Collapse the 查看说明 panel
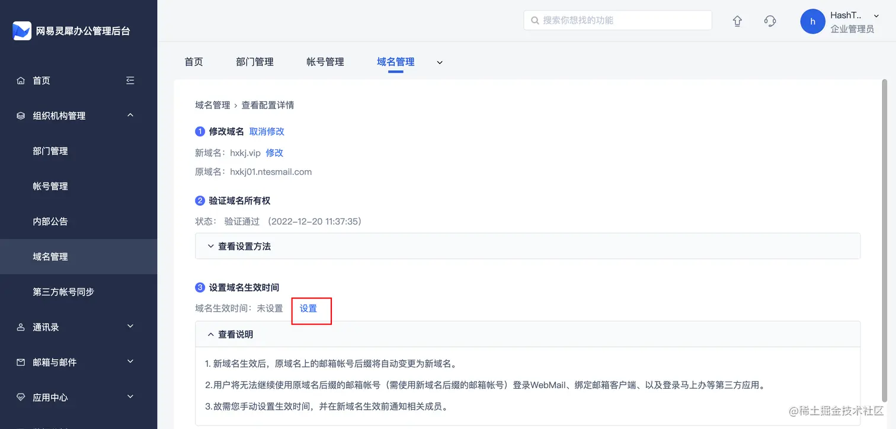 [x=527, y=334]
